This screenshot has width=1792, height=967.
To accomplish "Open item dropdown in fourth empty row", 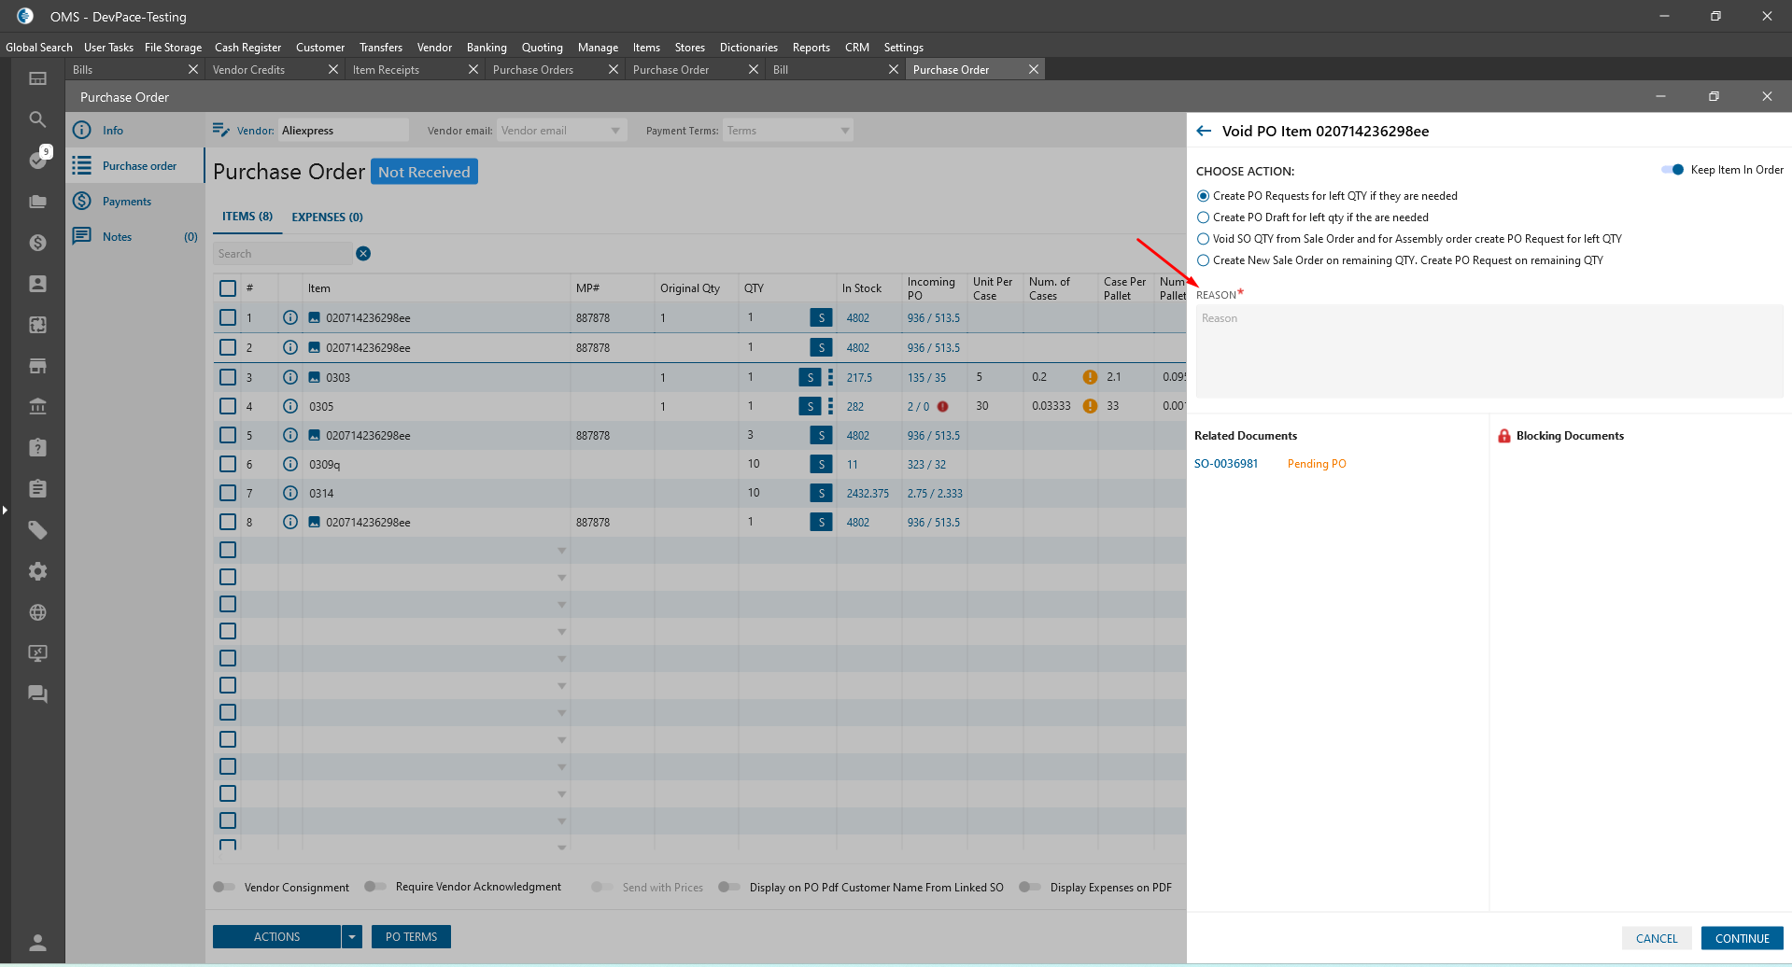I will [562, 632].
